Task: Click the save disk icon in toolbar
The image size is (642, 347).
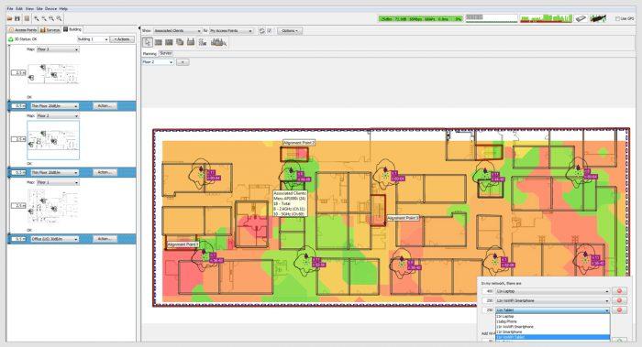Action: point(17,18)
